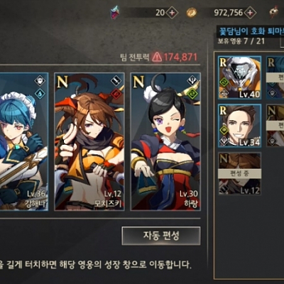
Task: Tap the red fire element icon on 오치즈키 card
Action: 116,93
